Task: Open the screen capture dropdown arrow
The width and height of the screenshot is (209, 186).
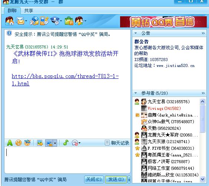Action: coord(55,143)
